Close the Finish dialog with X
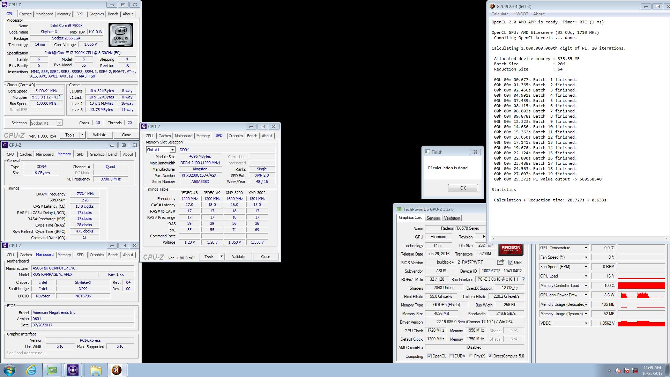The image size is (670, 377). [x=475, y=152]
